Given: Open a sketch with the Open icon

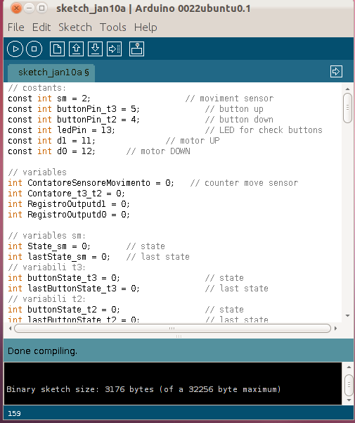Looking at the screenshot, I should [x=76, y=49].
